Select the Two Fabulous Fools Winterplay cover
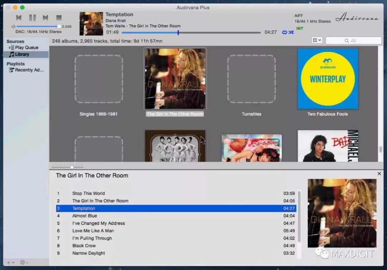 click(328, 79)
